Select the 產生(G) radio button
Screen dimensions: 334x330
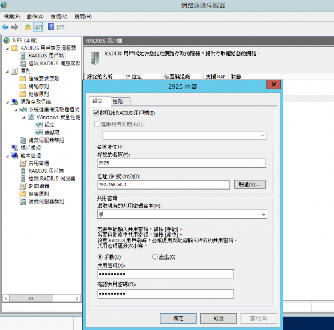(x=155, y=257)
